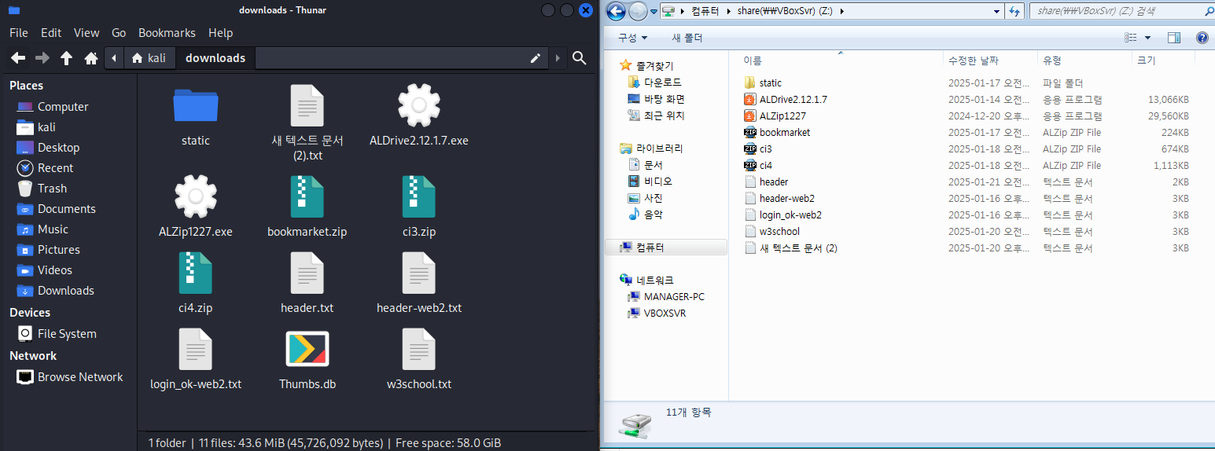Select ci3.zip archive in Thunar
Screen dimensions: 1215x451
(x=419, y=206)
